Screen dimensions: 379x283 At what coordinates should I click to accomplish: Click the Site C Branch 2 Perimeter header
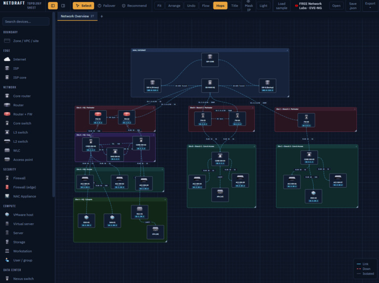coord(315,109)
